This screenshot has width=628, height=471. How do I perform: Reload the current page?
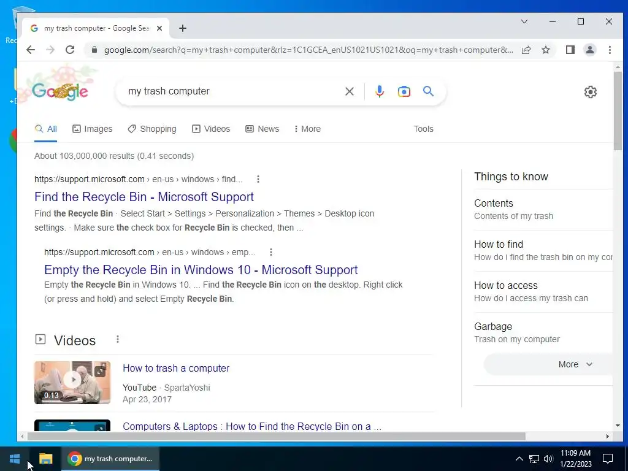pyautogui.click(x=70, y=50)
